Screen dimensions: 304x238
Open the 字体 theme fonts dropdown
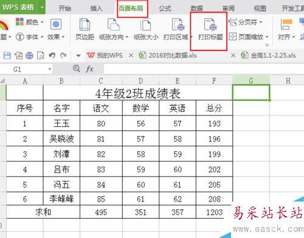click(x=30, y=37)
